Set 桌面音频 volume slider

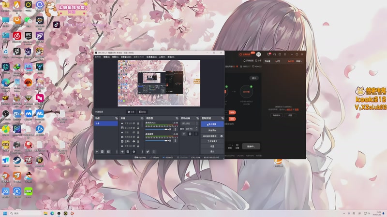coord(156,140)
